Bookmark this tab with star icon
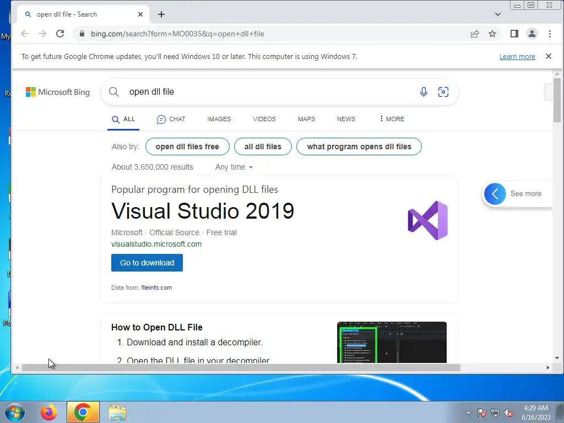 pyautogui.click(x=492, y=34)
